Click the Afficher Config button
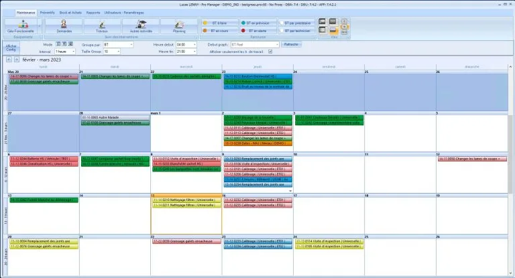 coord(11,48)
